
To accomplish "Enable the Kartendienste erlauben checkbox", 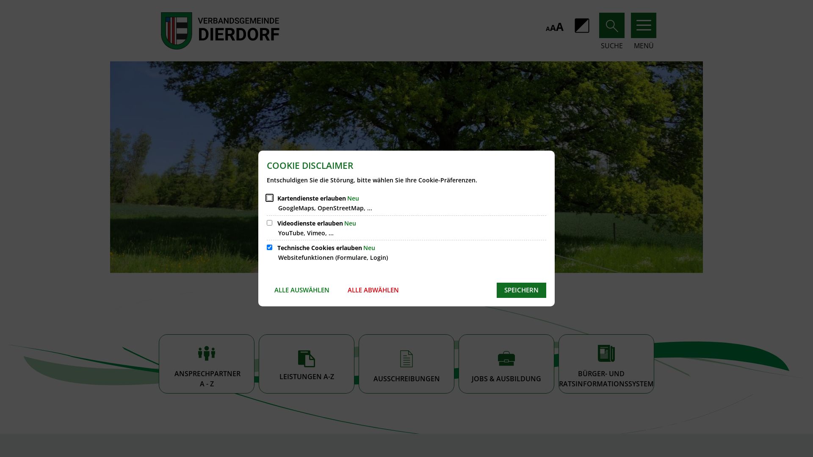I will point(269,198).
